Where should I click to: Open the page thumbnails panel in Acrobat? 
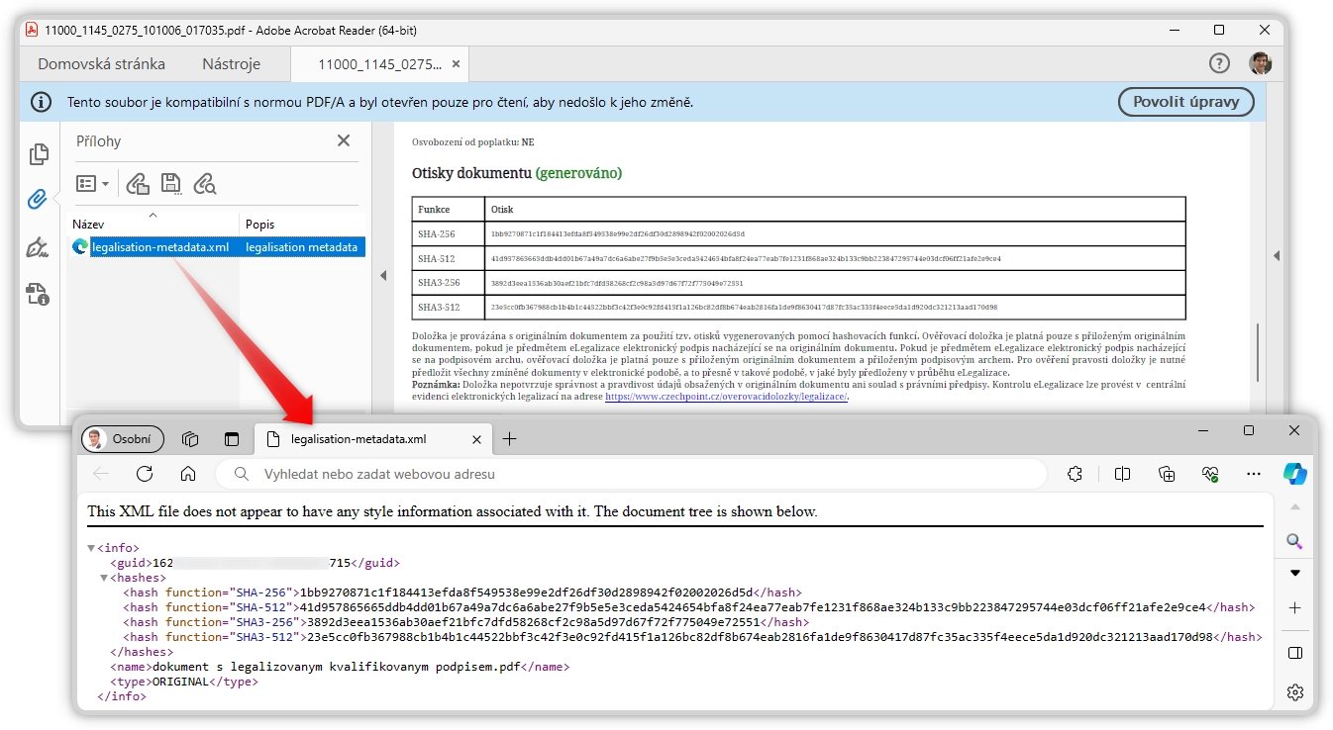pos(39,154)
